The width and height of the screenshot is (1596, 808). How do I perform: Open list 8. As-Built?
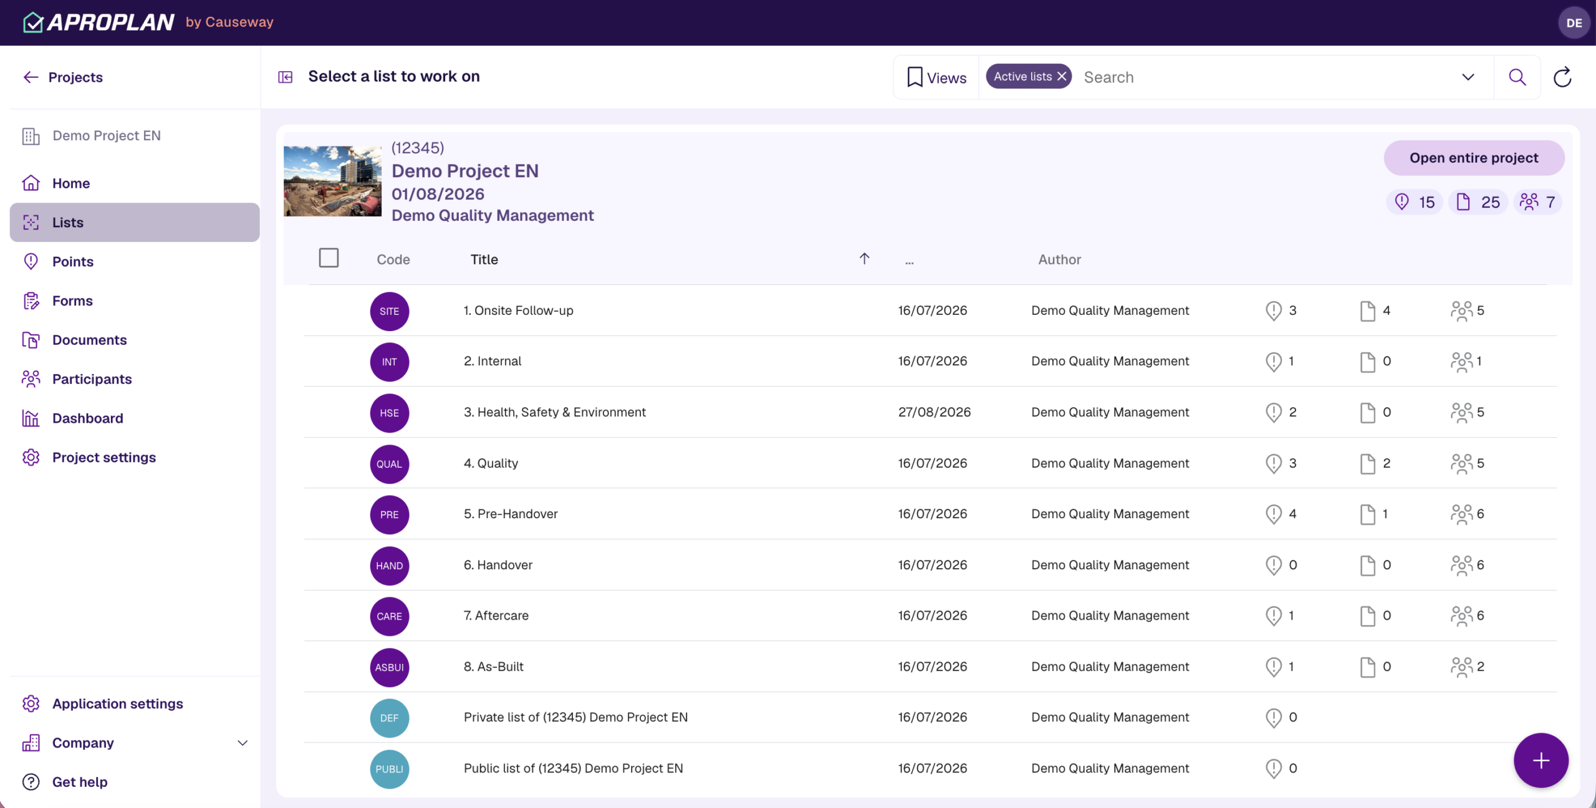493,666
